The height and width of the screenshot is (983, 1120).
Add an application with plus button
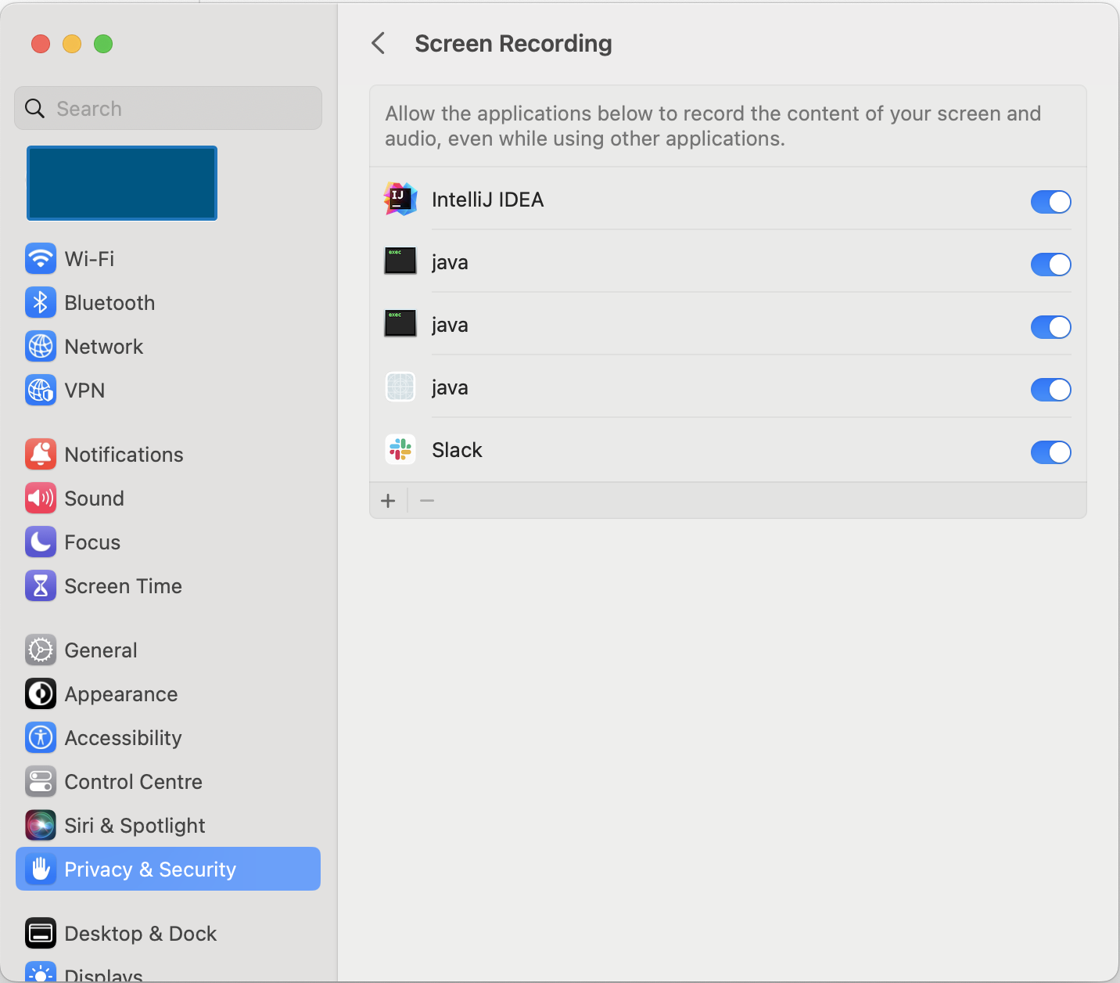point(388,501)
